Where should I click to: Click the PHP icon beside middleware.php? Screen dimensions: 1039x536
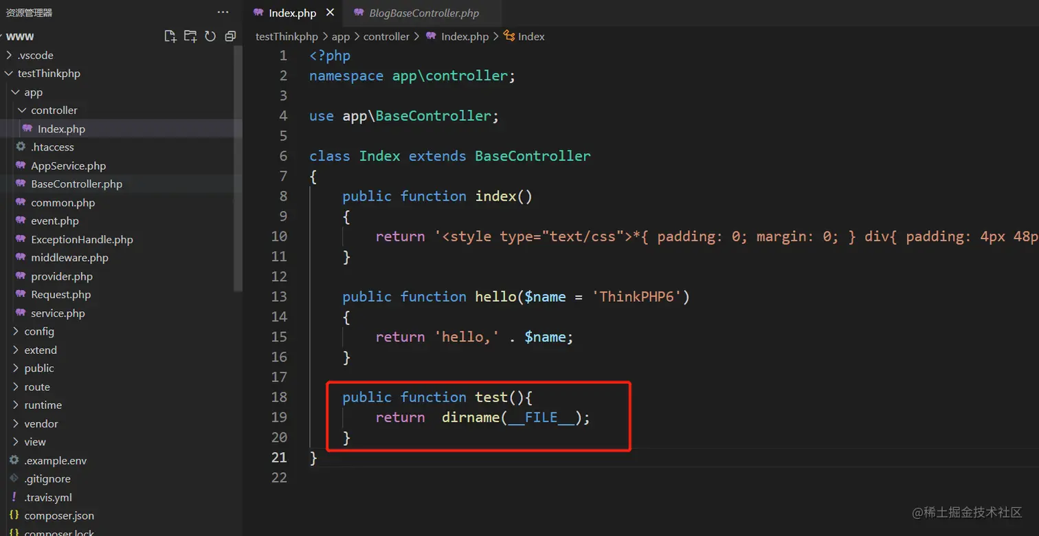pyautogui.click(x=21, y=258)
